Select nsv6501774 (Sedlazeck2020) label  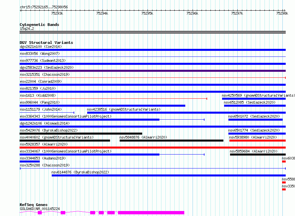pyautogui.click(x=254, y=130)
